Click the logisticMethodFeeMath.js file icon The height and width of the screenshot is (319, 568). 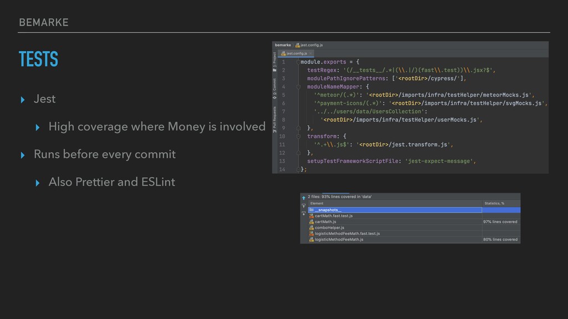(x=311, y=239)
